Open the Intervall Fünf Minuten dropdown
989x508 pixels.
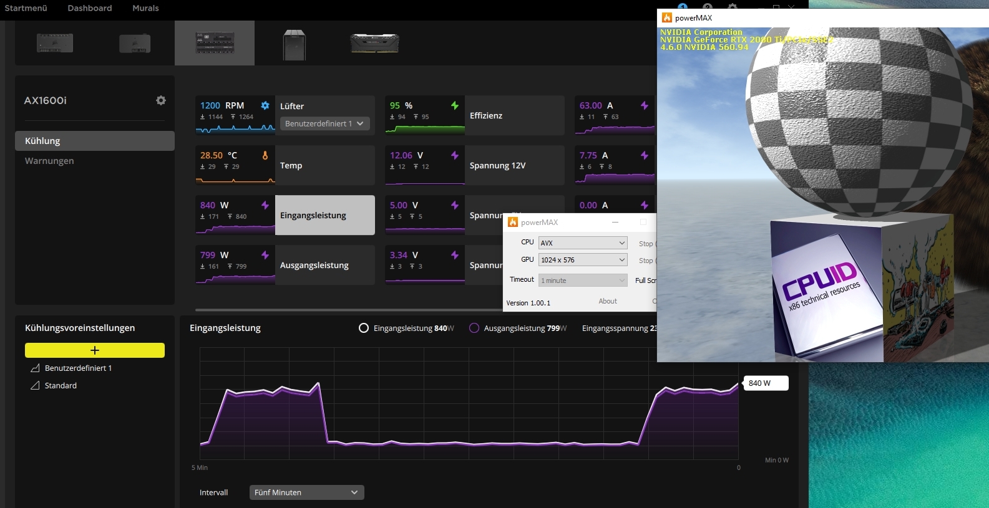point(306,492)
